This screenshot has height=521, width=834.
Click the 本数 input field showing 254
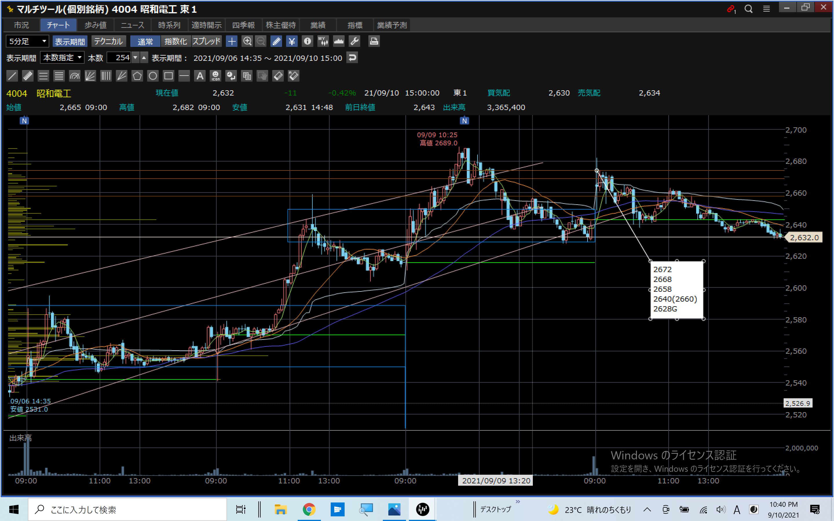119,58
